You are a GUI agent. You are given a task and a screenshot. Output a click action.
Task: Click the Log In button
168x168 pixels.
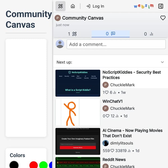95,6
